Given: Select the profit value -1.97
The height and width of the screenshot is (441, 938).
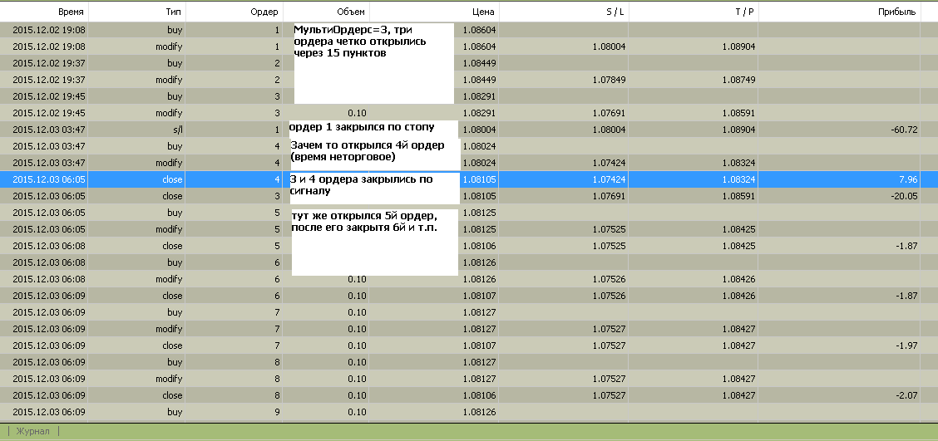Looking at the screenshot, I should pos(906,345).
